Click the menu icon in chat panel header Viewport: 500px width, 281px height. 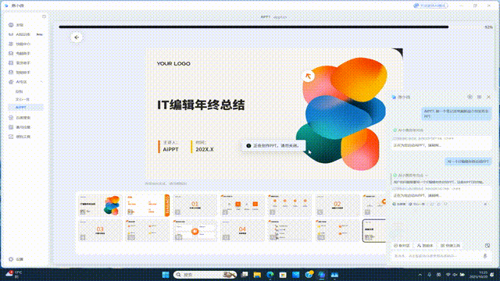(479, 97)
